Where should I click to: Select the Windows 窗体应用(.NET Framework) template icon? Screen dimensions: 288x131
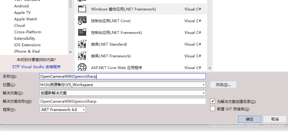click(82, 8)
